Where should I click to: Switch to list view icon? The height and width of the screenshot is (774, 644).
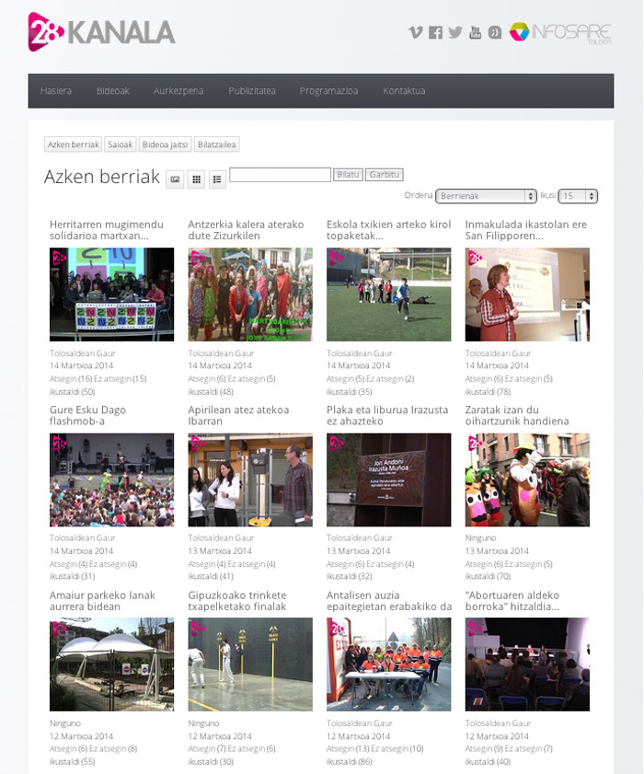pos(217,179)
